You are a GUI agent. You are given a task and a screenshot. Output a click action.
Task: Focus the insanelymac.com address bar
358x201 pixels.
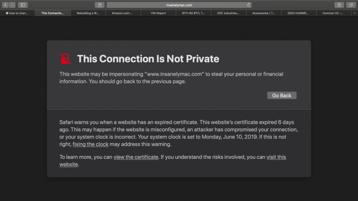(179, 5)
